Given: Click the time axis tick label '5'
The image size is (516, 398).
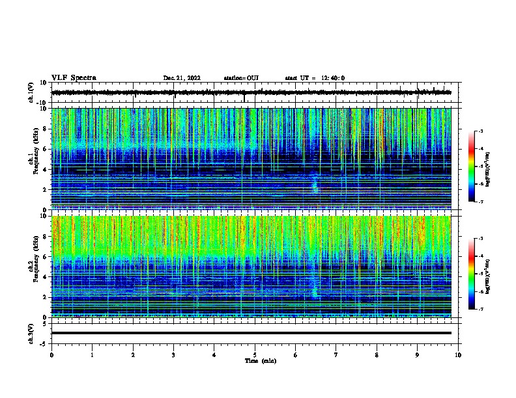Looking at the screenshot, I should pyautogui.click(x=255, y=355).
